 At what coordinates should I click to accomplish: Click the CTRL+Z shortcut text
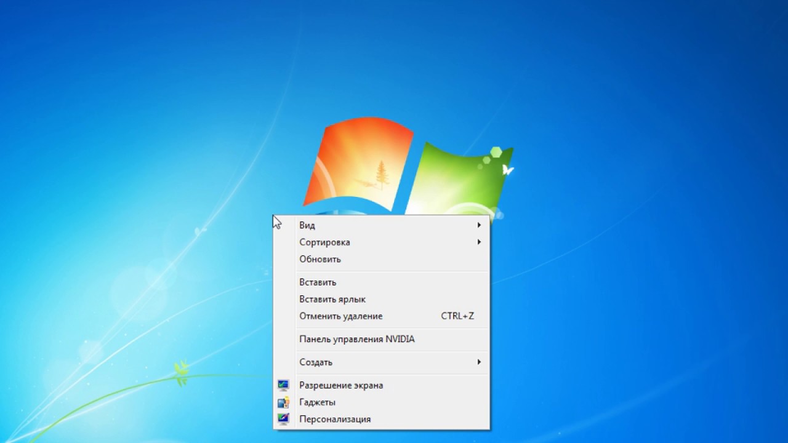click(x=457, y=316)
